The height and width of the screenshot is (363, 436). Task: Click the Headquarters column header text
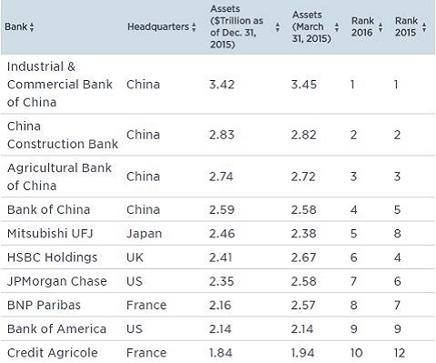pyautogui.click(x=158, y=26)
